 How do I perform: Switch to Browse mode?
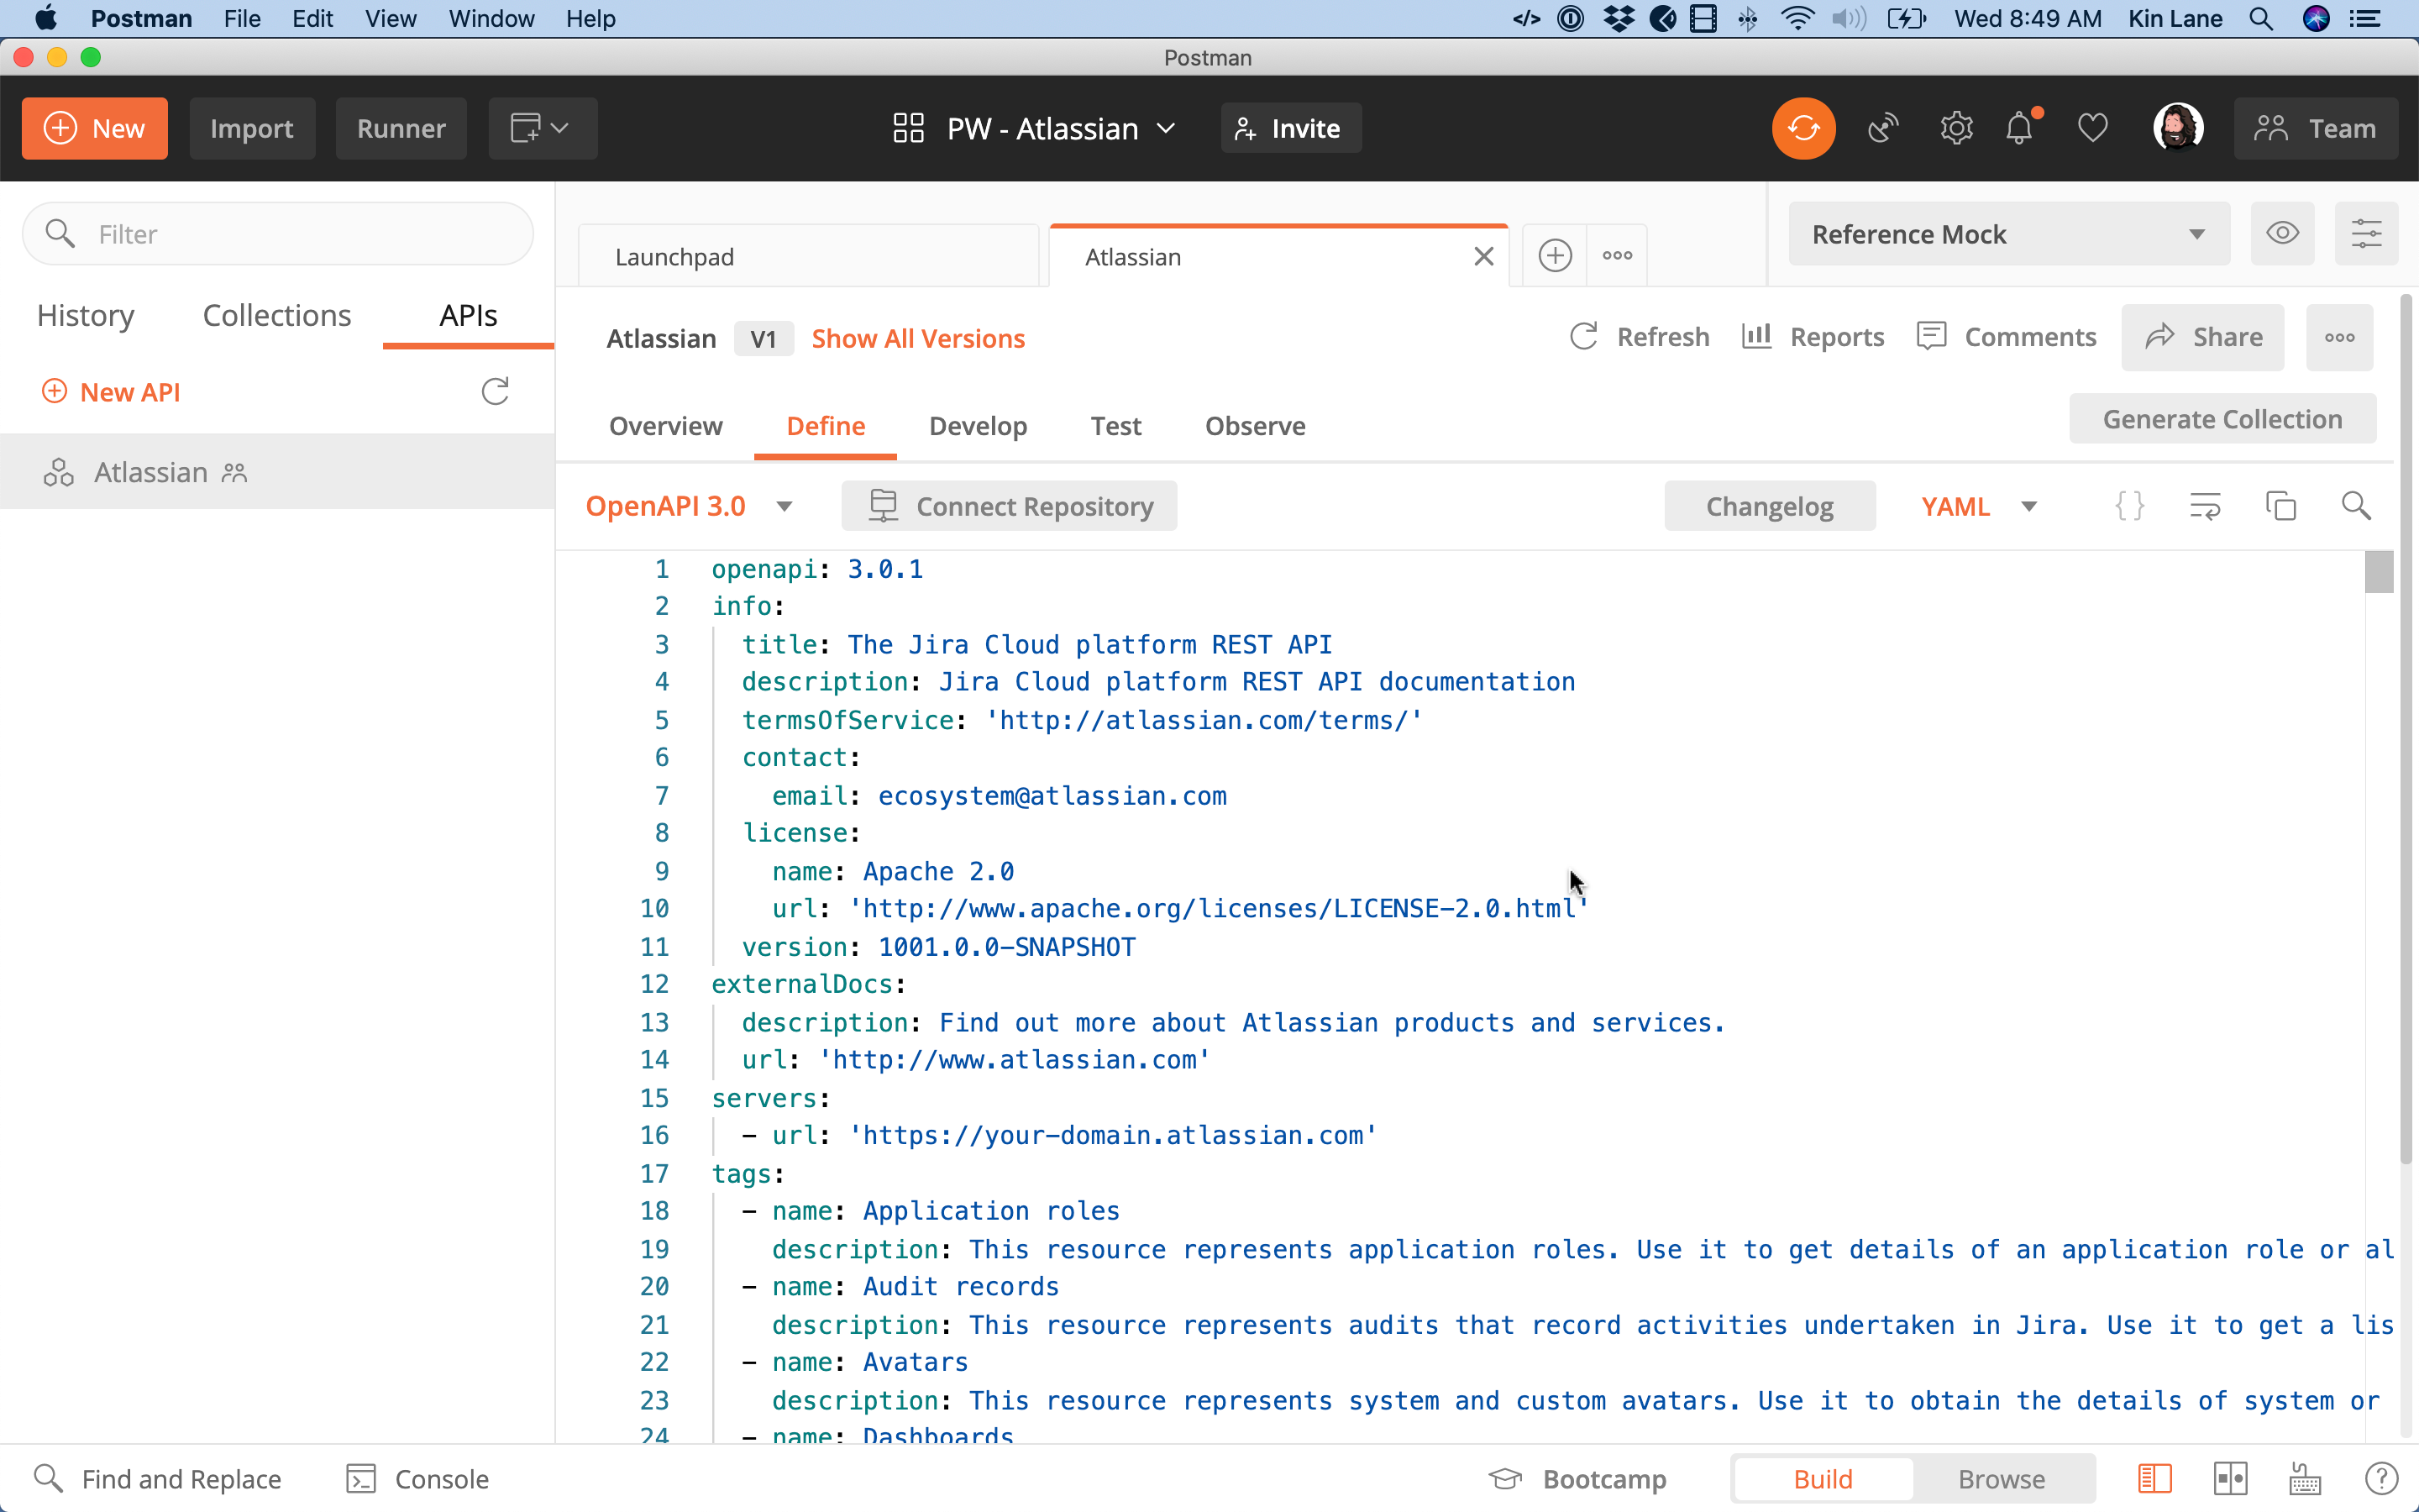click(x=2002, y=1478)
